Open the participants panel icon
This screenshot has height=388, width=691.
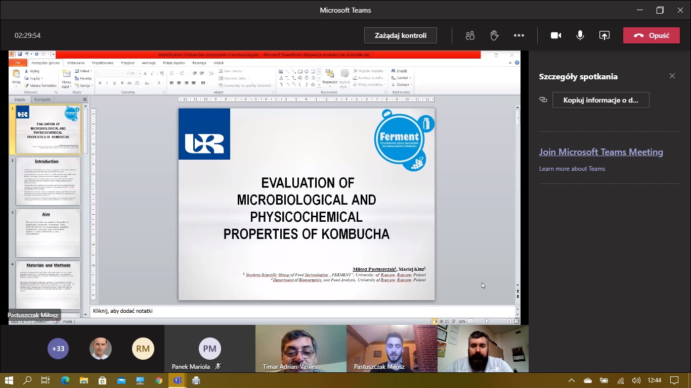point(470,35)
